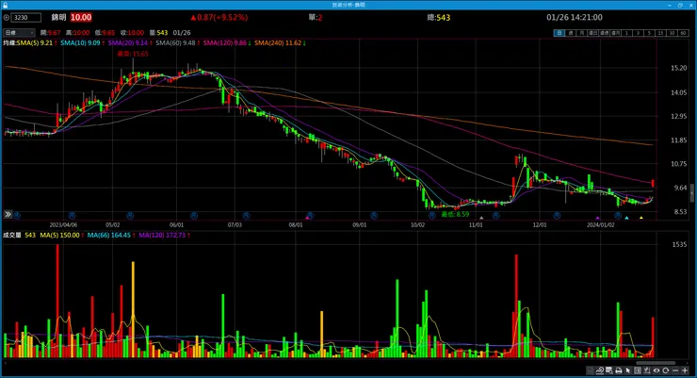Toggle the 1-minute interval button
Image resolution: width=697 pixels, height=378 pixels.
point(626,33)
